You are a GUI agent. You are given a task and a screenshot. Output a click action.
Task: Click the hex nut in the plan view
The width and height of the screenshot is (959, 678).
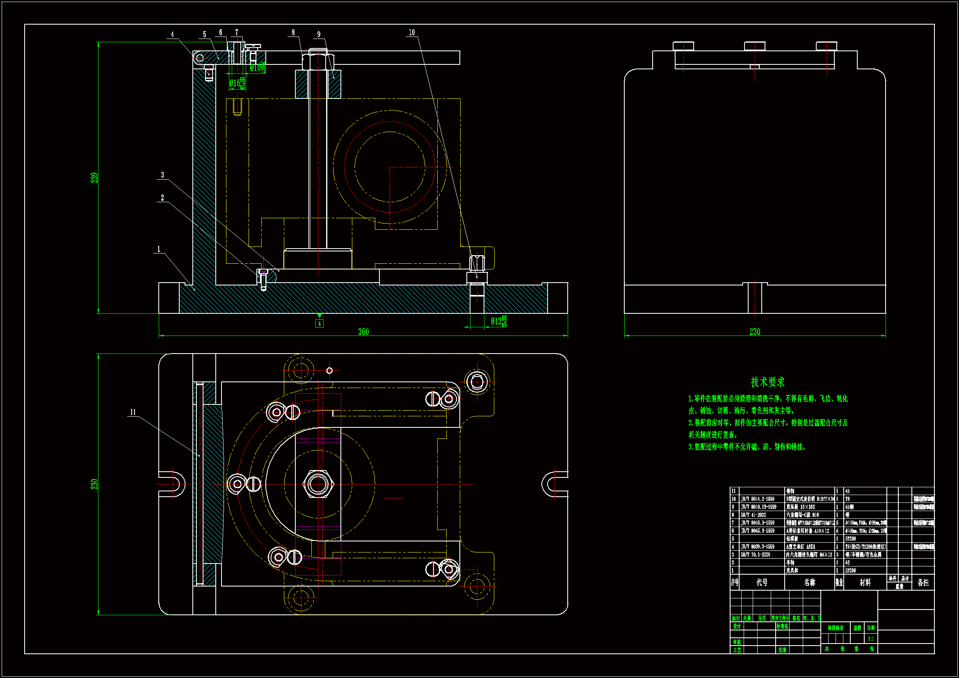coord(318,484)
